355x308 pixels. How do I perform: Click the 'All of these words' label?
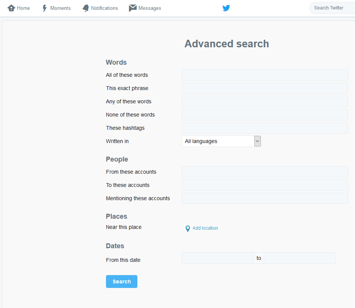[127, 75]
